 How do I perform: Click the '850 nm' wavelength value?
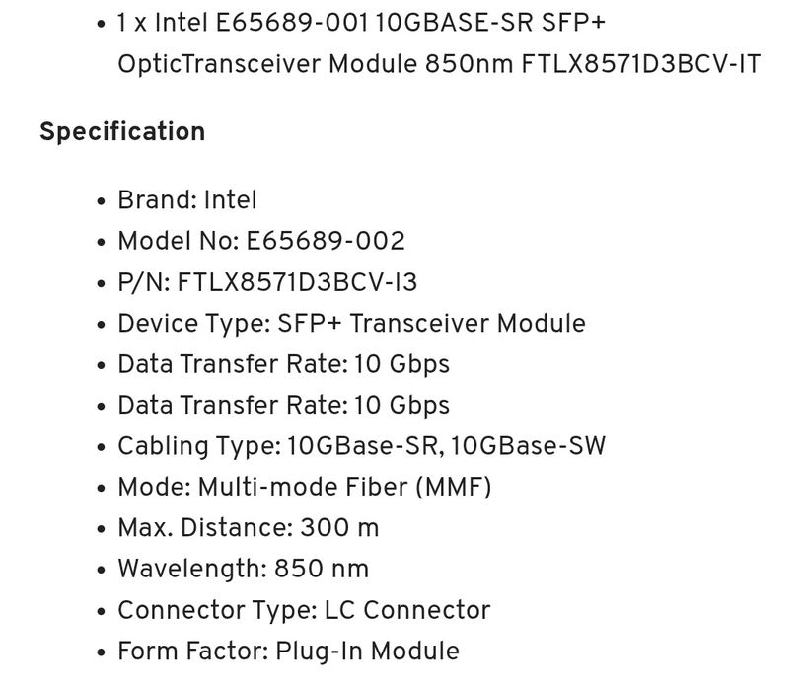click(322, 569)
